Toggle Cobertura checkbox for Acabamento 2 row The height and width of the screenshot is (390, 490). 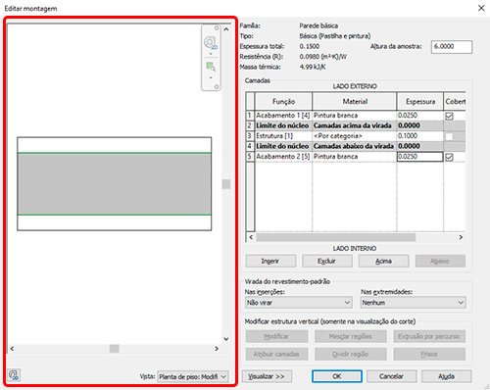pyautogui.click(x=449, y=157)
